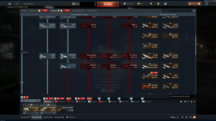Toggle the checkbox beside the wrench icon
This screenshot has width=216, height=121.
188,102
